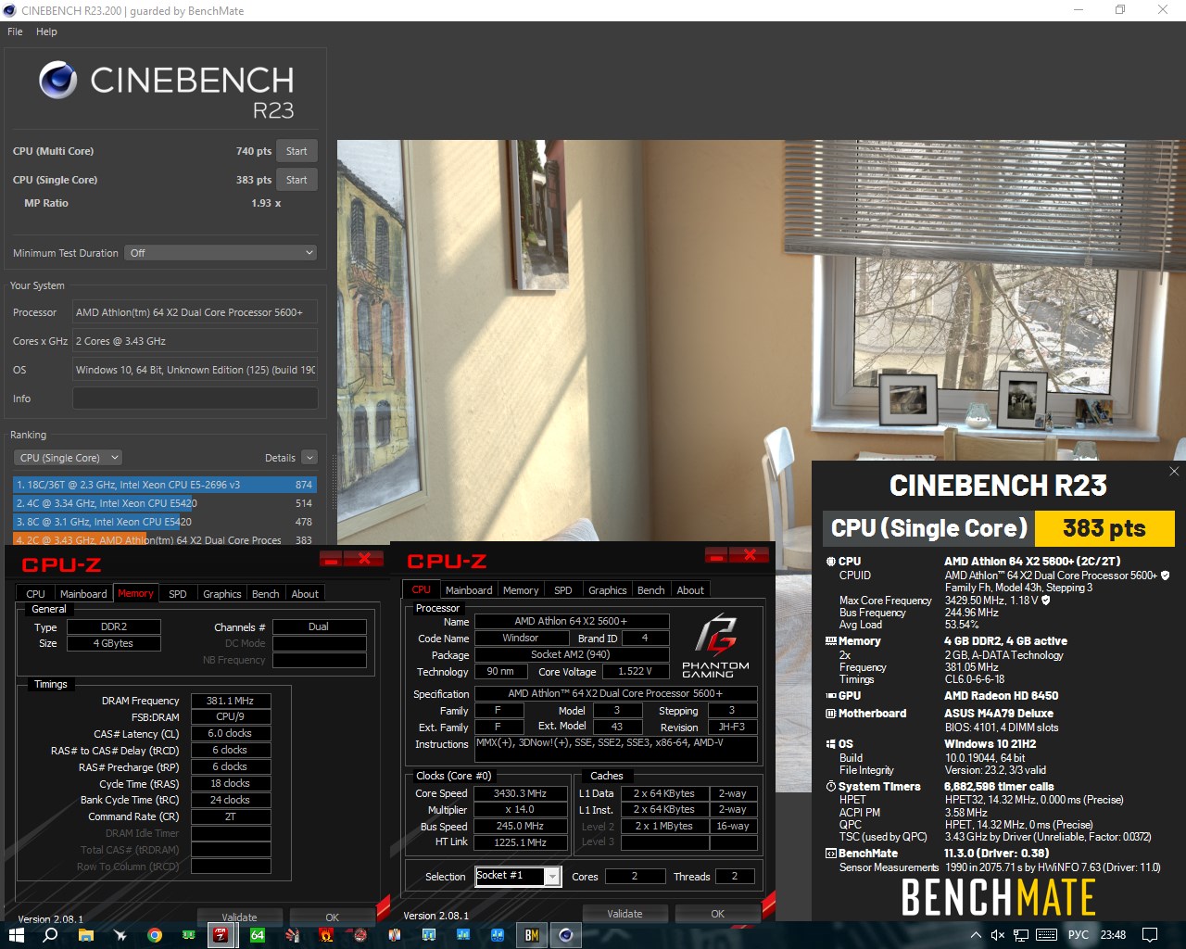Select the 8C Xeon E5420 3.1 GHz ranking row

(x=165, y=522)
